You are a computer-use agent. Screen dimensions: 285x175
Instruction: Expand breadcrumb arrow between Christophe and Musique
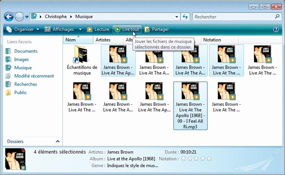[71, 17]
